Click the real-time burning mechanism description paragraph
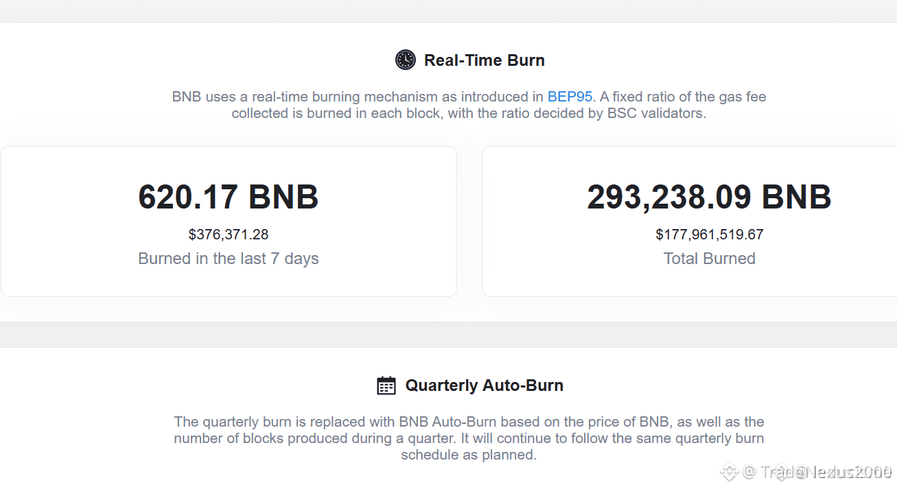 469,105
